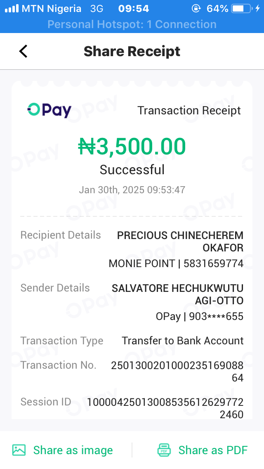Tap the charging bolt icon

pos(257,8)
